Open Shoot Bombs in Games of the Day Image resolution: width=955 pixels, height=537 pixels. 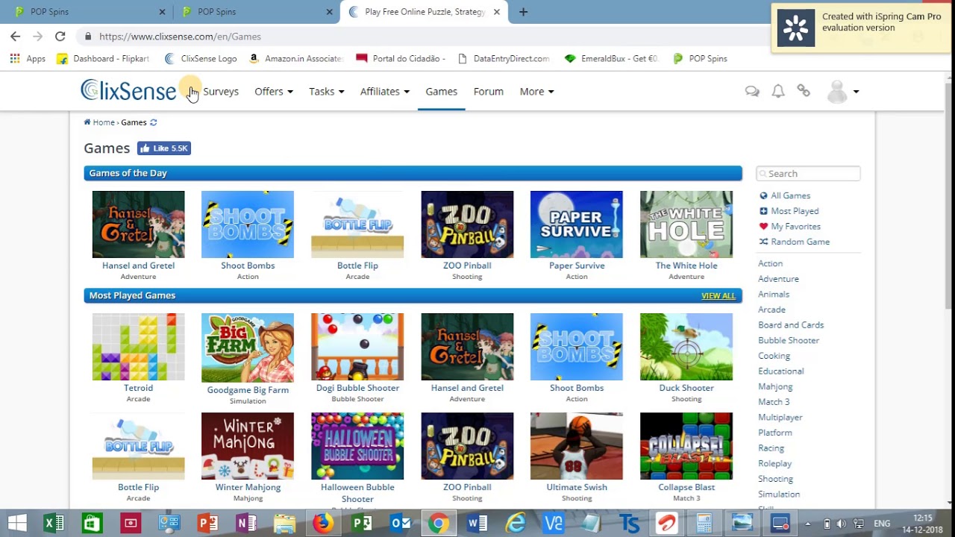[248, 224]
